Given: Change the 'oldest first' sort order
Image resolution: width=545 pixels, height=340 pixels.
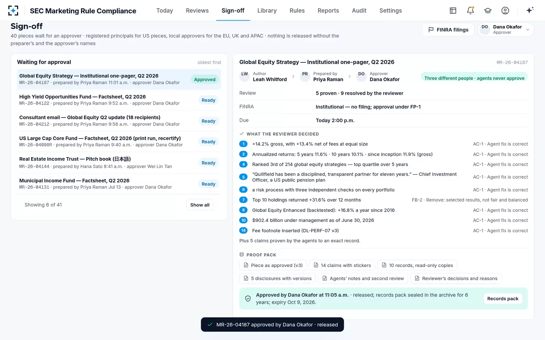Looking at the screenshot, I should pyautogui.click(x=209, y=62).
